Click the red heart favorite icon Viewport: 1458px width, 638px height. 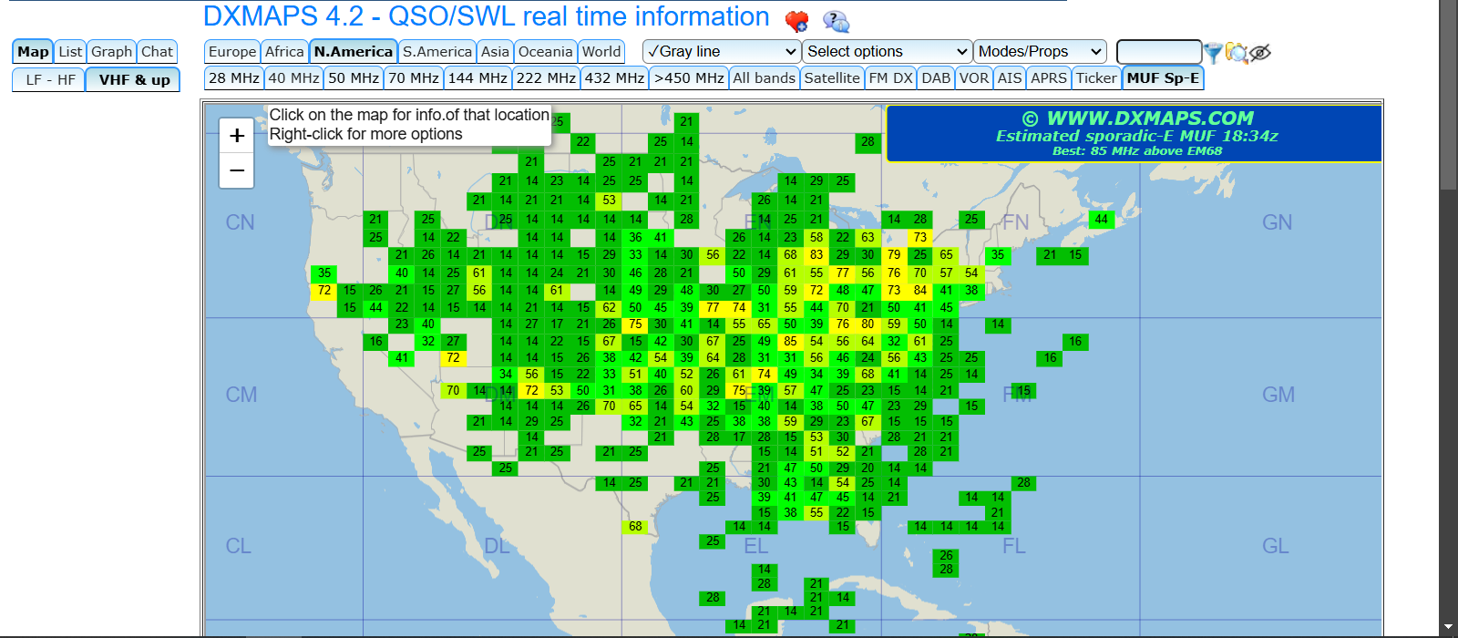796,20
